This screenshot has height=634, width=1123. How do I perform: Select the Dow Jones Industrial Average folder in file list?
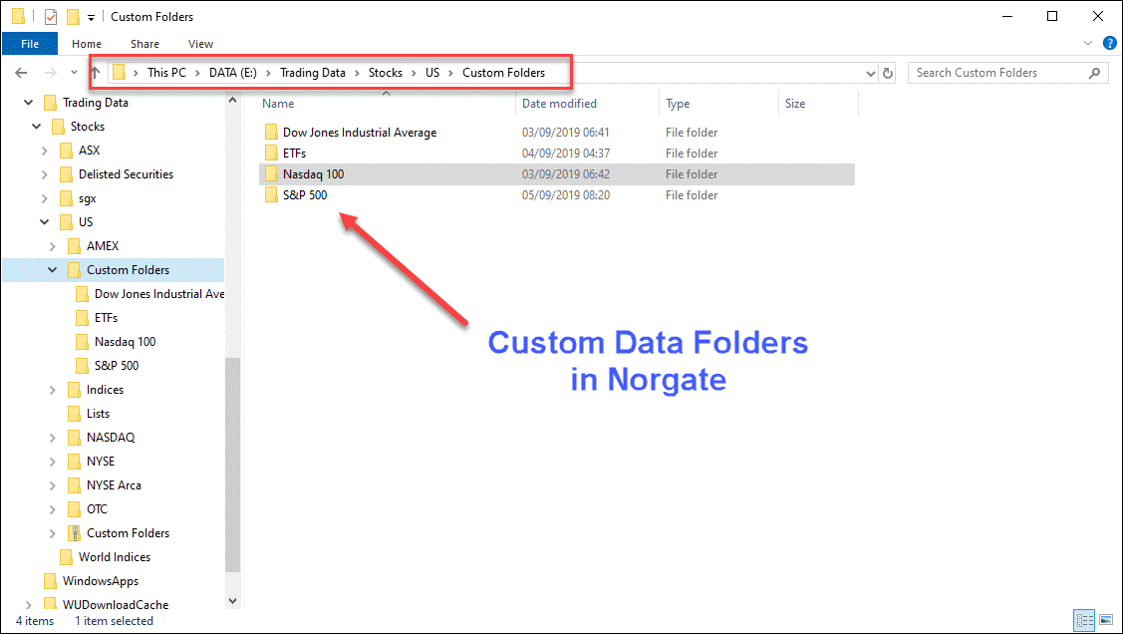[x=359, y=133]
